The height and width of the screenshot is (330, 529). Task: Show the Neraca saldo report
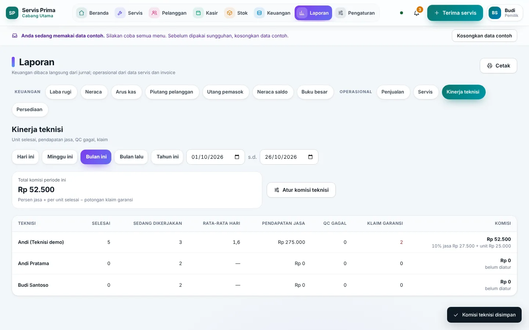(273, 92)
